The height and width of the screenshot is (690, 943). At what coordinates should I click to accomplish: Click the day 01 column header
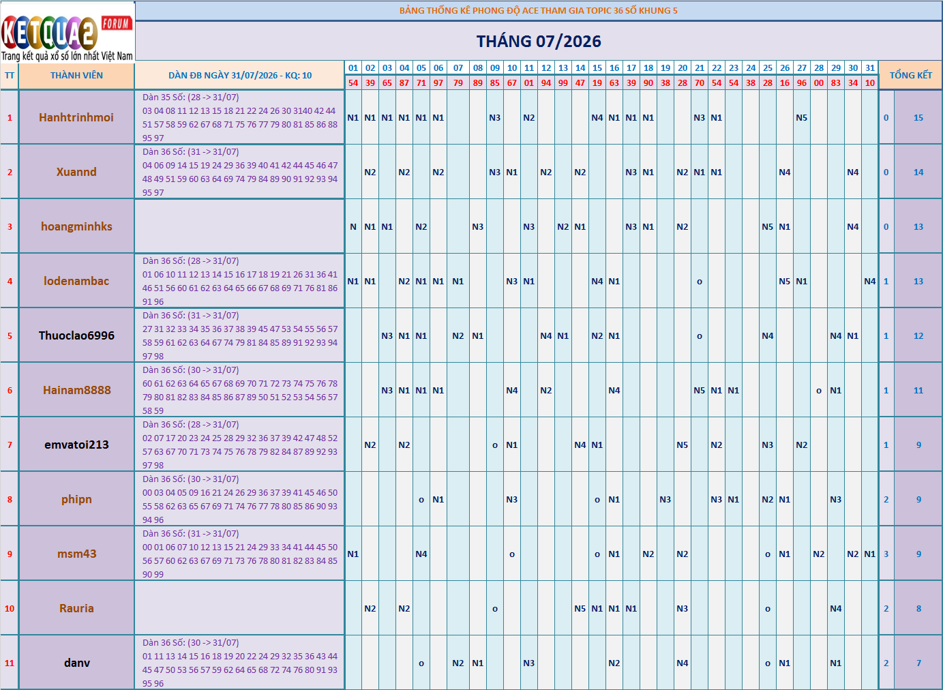[353, 67]
